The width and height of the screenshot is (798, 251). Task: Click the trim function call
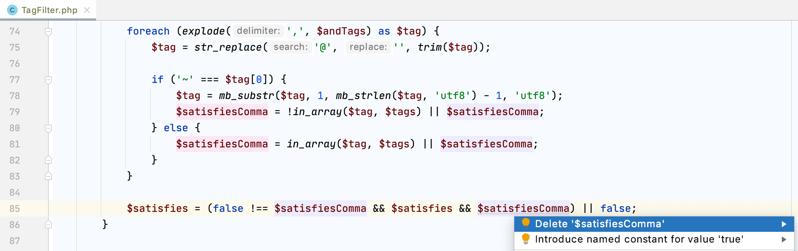click(430, 47)
